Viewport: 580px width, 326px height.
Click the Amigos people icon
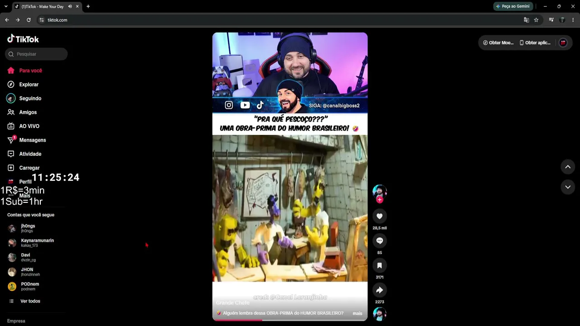pyautogui.click(x=11, y=112)
